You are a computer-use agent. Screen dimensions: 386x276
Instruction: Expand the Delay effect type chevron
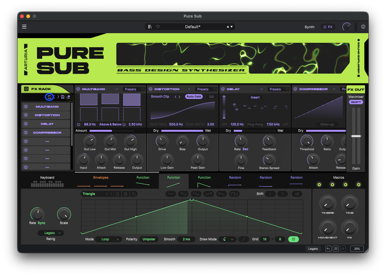[x=261, y=89]
